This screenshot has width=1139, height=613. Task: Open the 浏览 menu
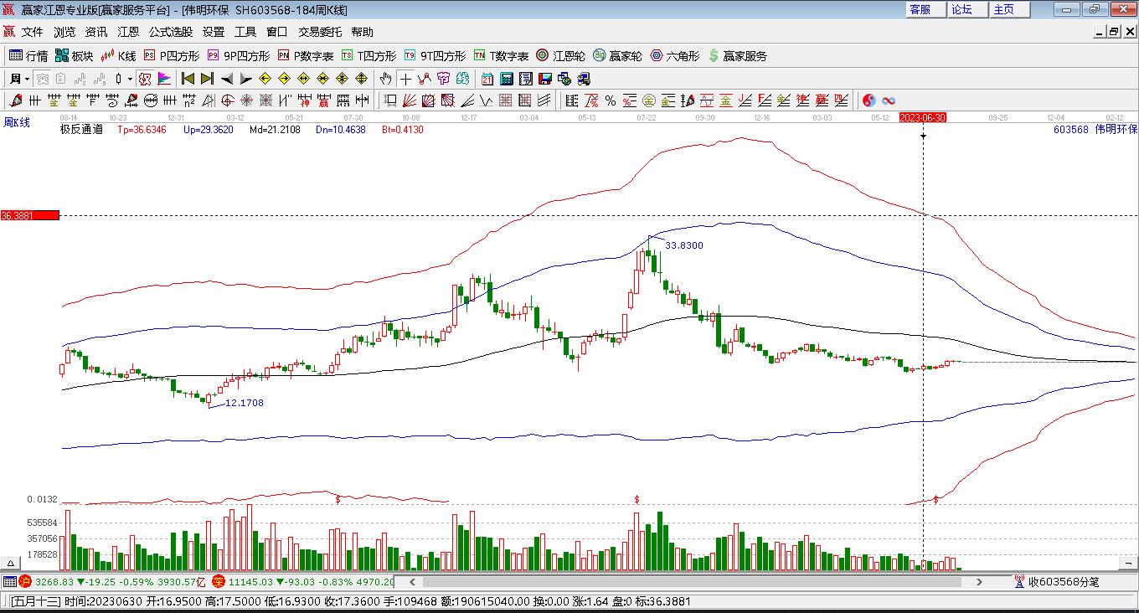64,32
